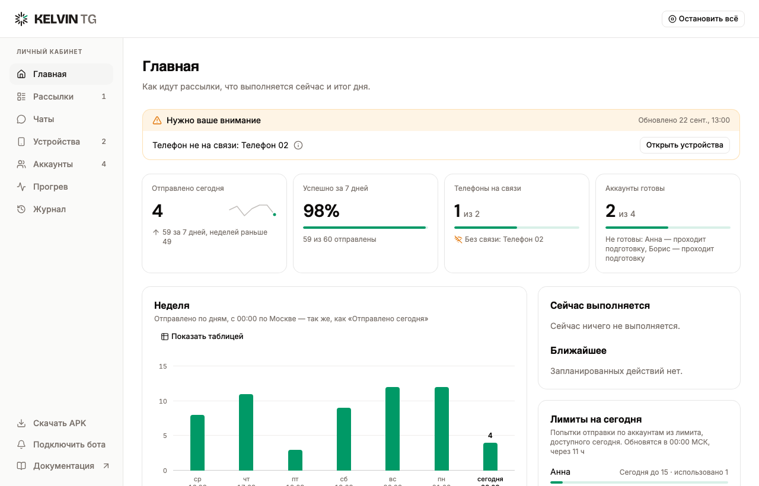Click the Аккаунты готовы progress bar
Image resolution: width=759 pixels, height=486 pixels.
pyautogui.click(x=668, y=228)
